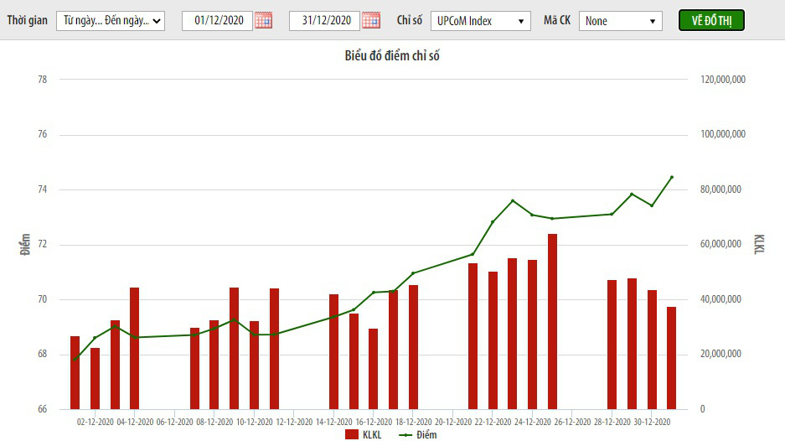This screenshot has height=441, width=785.
Task: Select the Điểm line point on 23-12-2020
Action: (x=513, y=201)
